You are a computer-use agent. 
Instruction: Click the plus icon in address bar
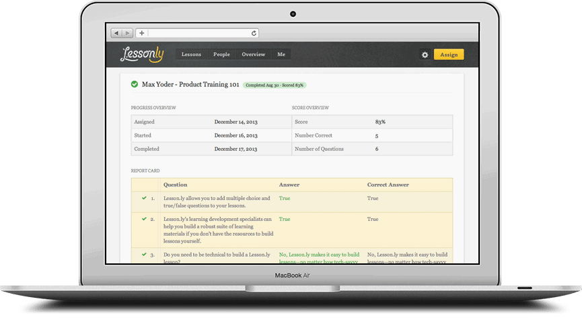coord(142,33)
